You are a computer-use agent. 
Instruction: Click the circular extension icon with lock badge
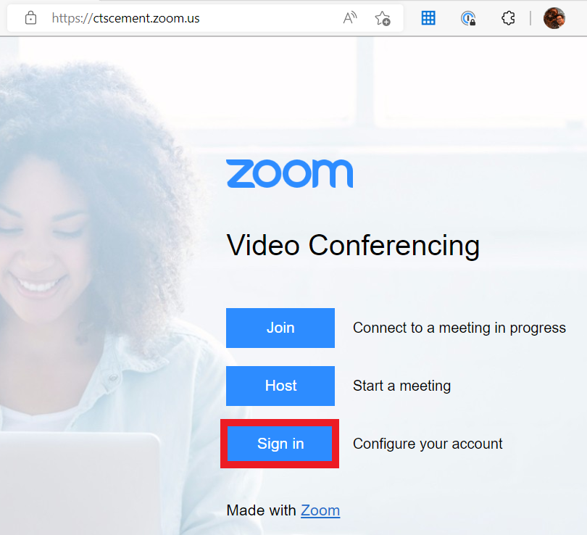click(x=468, y=18)
